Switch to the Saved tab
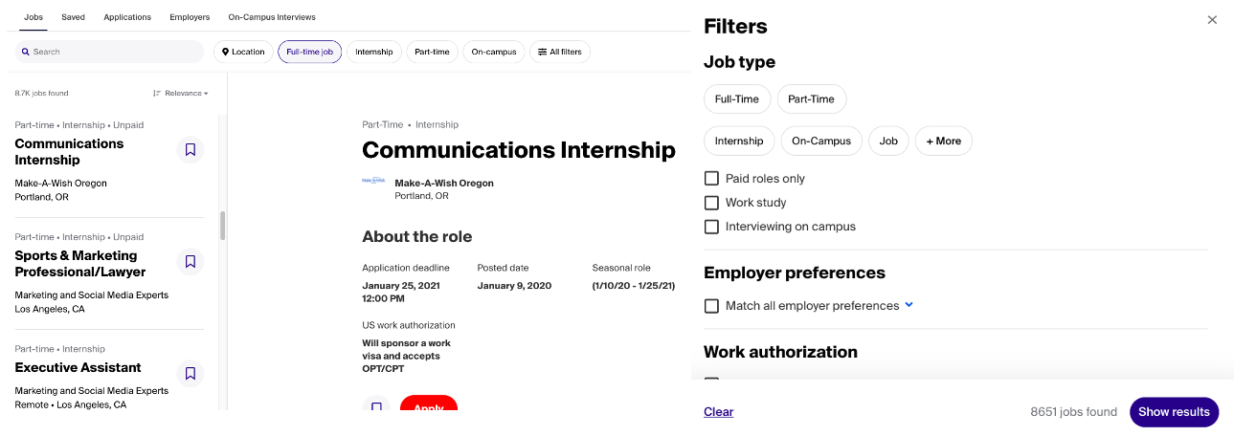Screen dimensions: 1234x436 coord(73,17)
